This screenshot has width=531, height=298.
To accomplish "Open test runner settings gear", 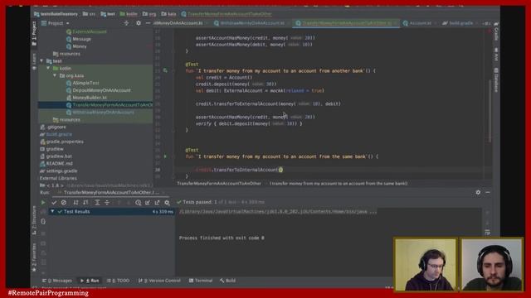I will pos(167,202).
